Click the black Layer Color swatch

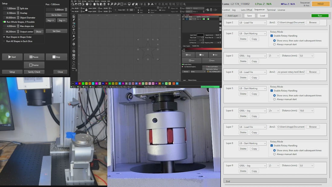click(200, 35)
